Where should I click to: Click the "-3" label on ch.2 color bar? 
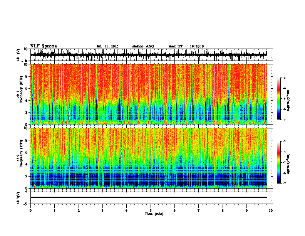coord(284,142)
